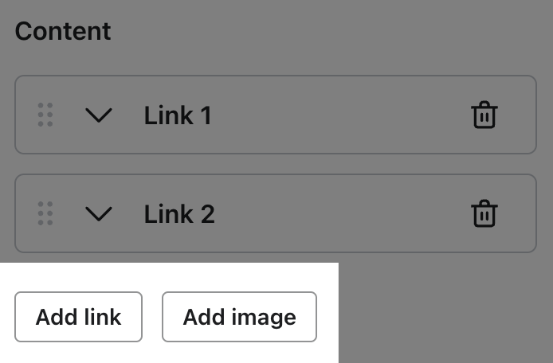Screen dimensions: 553x363
Task: Delete Link 2 with the trash icon
Action: click(484, 214)
